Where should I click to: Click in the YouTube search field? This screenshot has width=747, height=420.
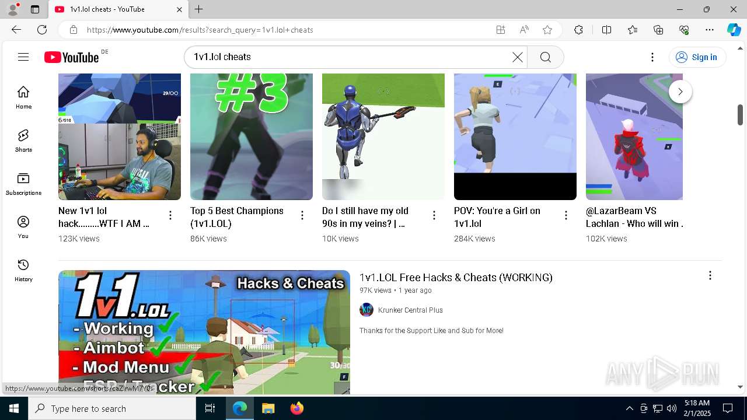pyautogui.click(x=350, y=57)
